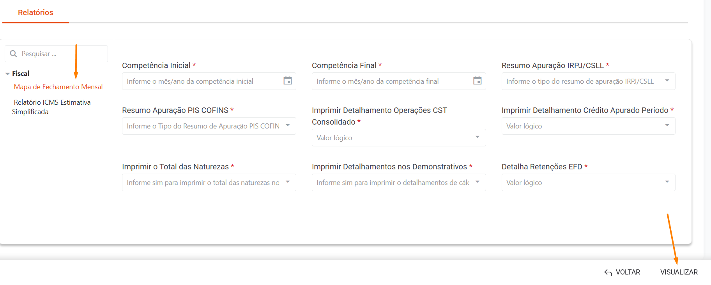711x285 pixels.
Task: Open Imprimir Detalhamento Operações CST Consolidado dropdown
Action: [x=477, y=137]
